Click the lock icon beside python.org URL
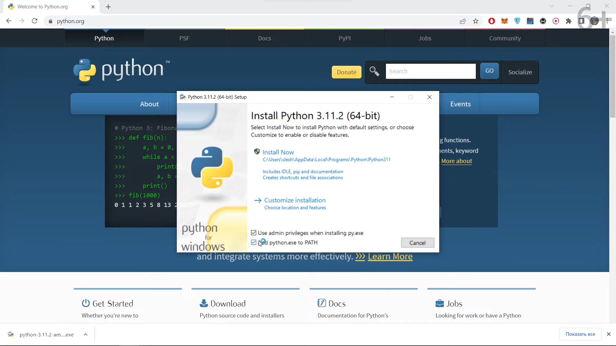The image size is (616, 346). click(x=50, y=21)
